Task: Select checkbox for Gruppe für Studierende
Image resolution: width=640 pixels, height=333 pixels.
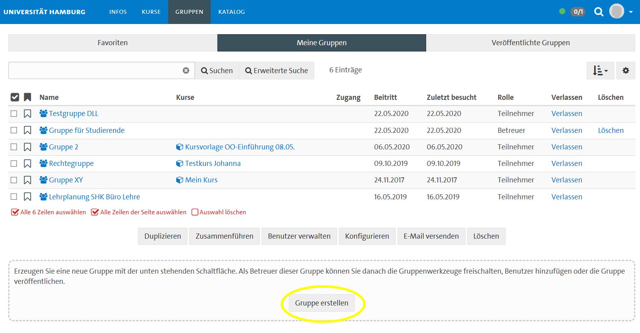Action: pos(14,130)
